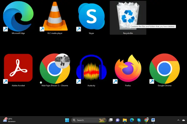Switch to Skype from the taskbar
Screen dimensions: 187x124
(139, 120)
